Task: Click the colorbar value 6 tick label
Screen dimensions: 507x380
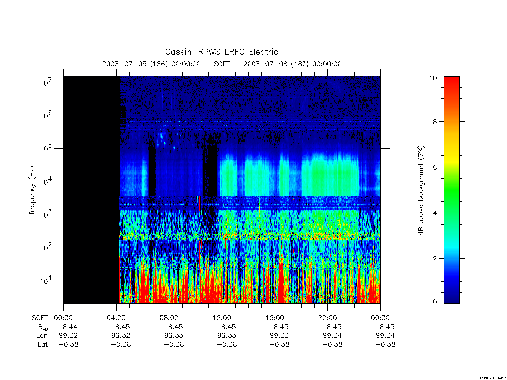Action: point(434,167)
